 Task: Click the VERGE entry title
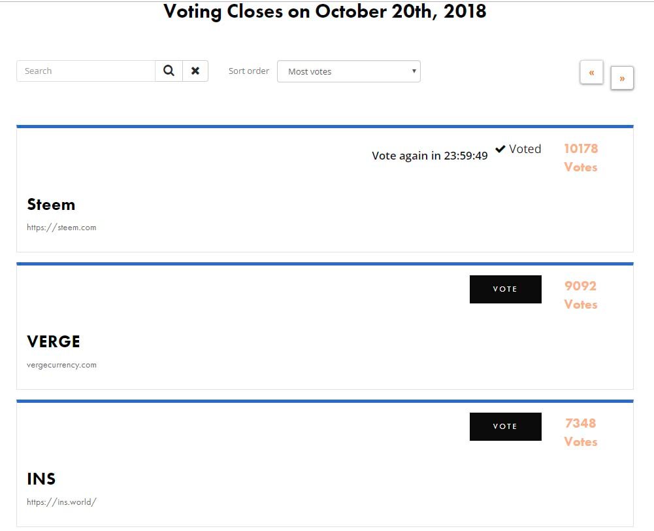coord(54,342)
